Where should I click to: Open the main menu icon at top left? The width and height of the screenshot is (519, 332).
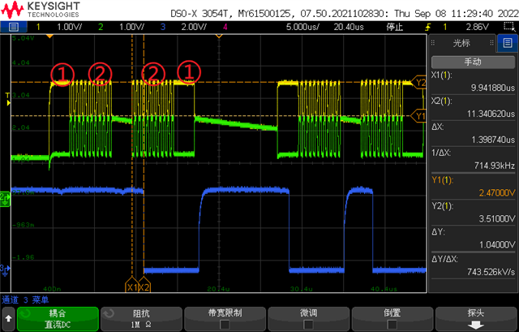13,27
